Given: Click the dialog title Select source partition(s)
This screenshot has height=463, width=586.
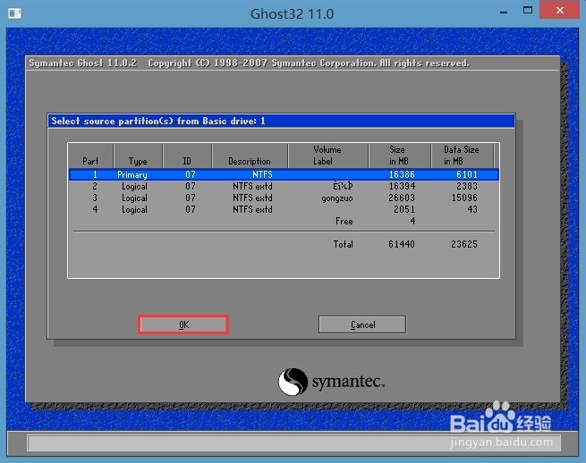Looking at the screenshot, I should click(x=158, y=121).
